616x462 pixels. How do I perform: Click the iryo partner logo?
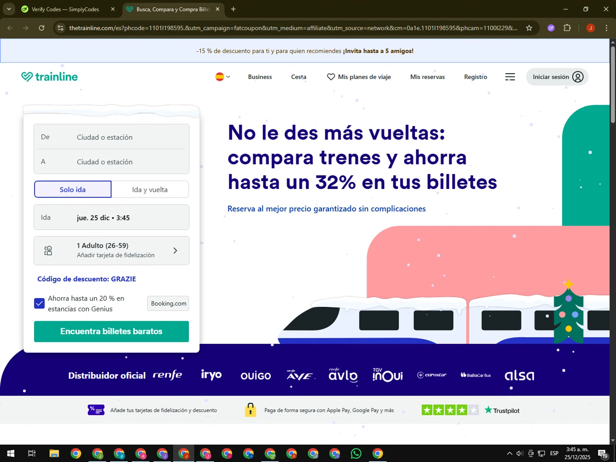(211, 375)
